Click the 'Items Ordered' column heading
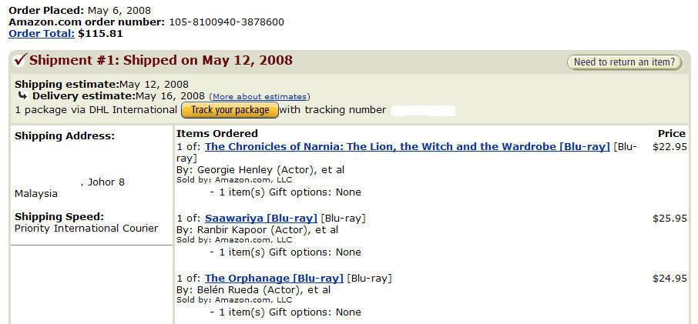Screen dimensions: 698x324 (x=217, y=133)
